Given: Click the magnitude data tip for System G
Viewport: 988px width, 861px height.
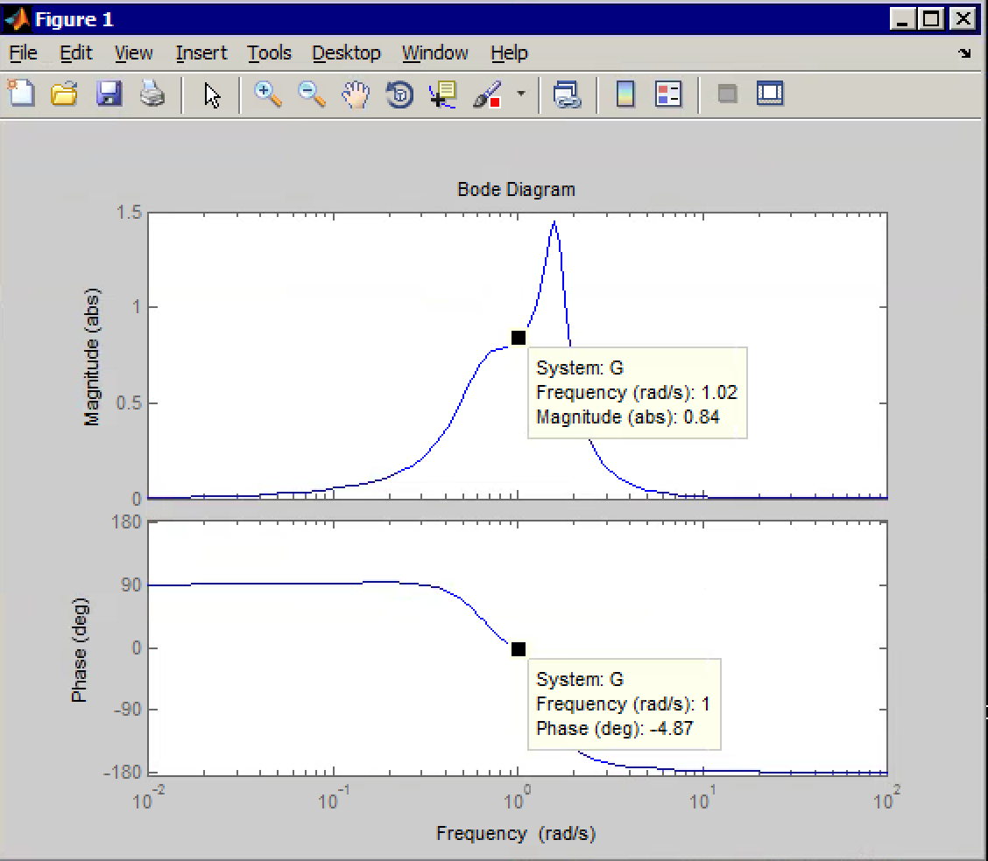Looking at the screenshot, I should (x=518, y=337).
